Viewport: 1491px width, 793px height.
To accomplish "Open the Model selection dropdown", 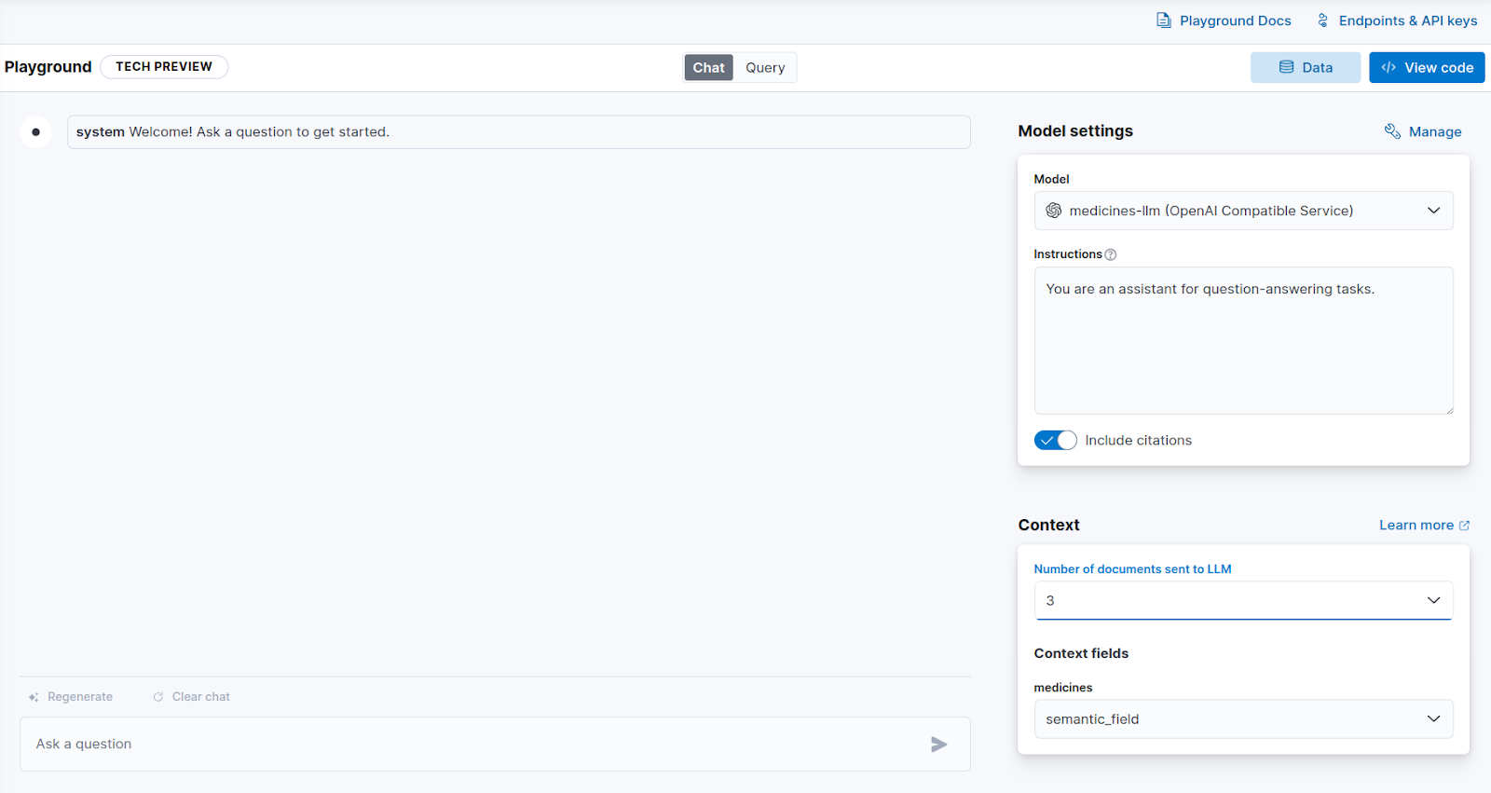I will [x=1243, y=211].
